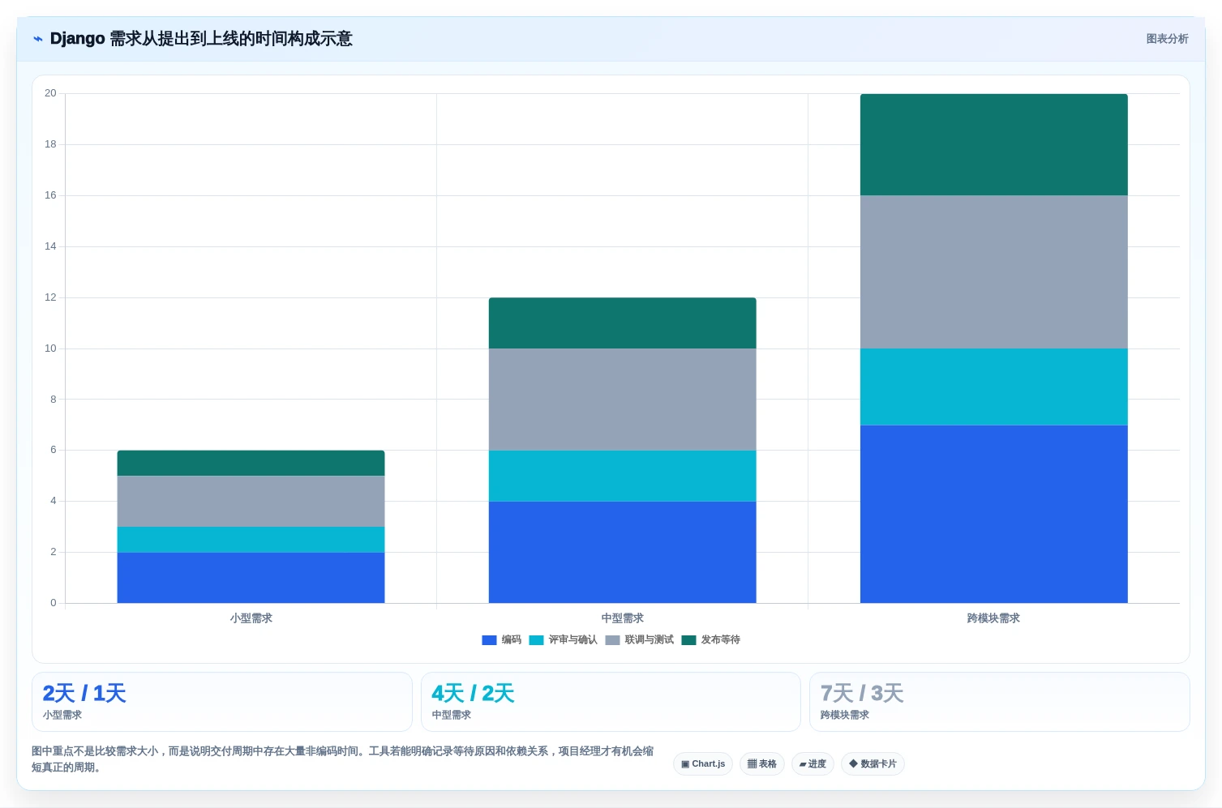Click the "4天 / 2天" stat value
Screen dimensions: 1222x808
(x=473, y=694)
